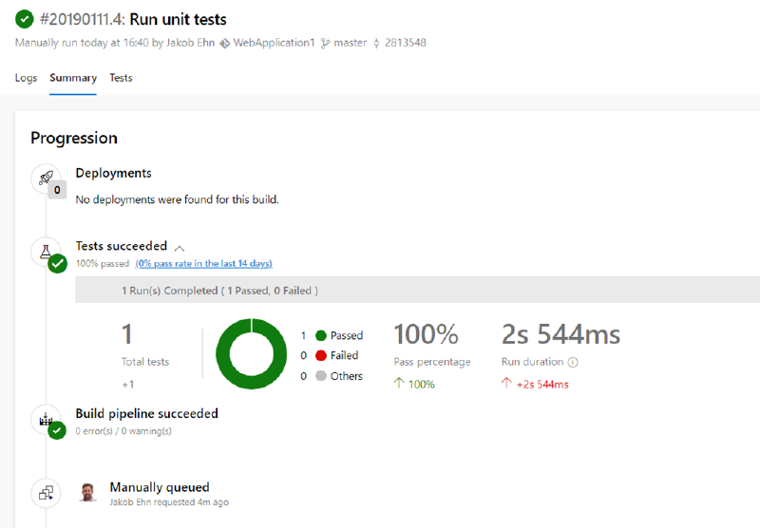Image resolution: width=760 pixels, height=528 pixels.
Task: Open the Tests tab
Action: pos(121,78)
